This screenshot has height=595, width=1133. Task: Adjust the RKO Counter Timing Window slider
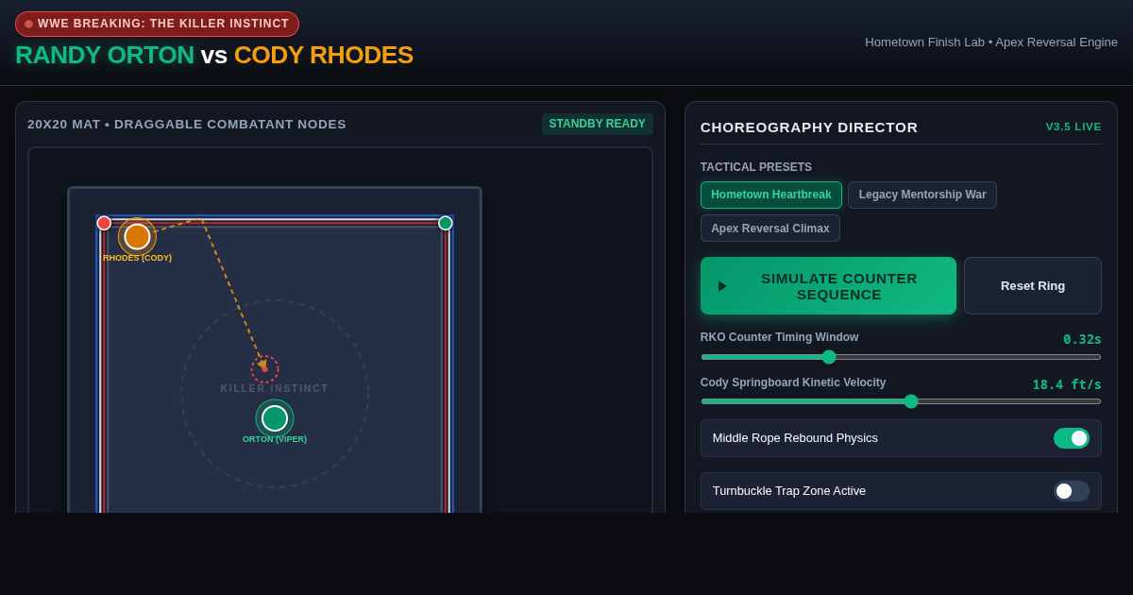click(x=901, y=357)
